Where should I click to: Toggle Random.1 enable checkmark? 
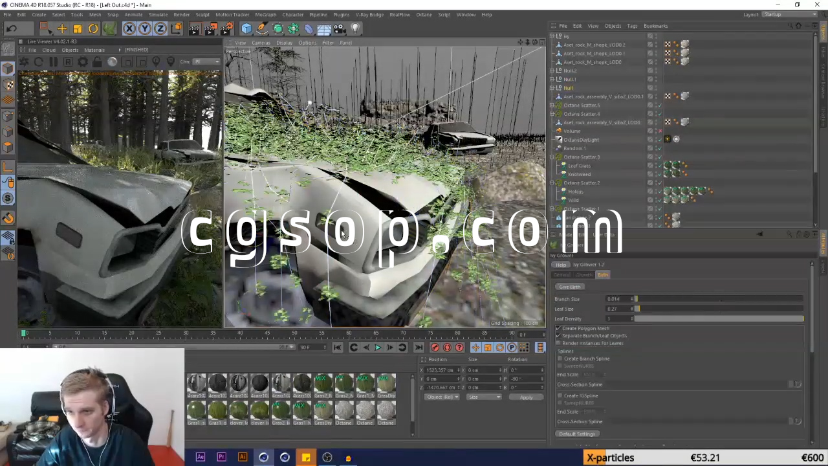click(x=660, y=148)
